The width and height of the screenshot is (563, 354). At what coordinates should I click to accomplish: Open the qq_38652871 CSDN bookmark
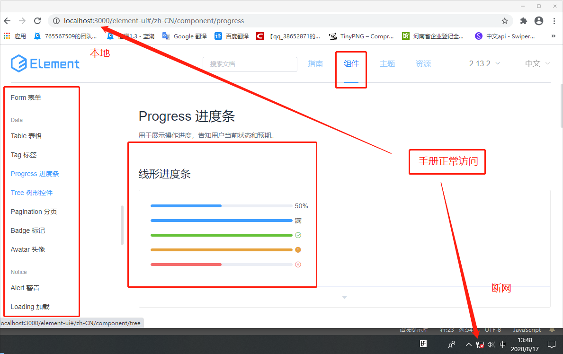click(288, 36)
